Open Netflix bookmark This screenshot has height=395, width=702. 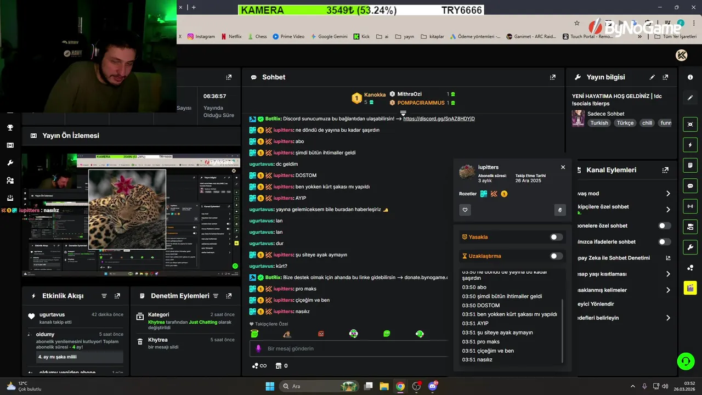pos(231,37)
